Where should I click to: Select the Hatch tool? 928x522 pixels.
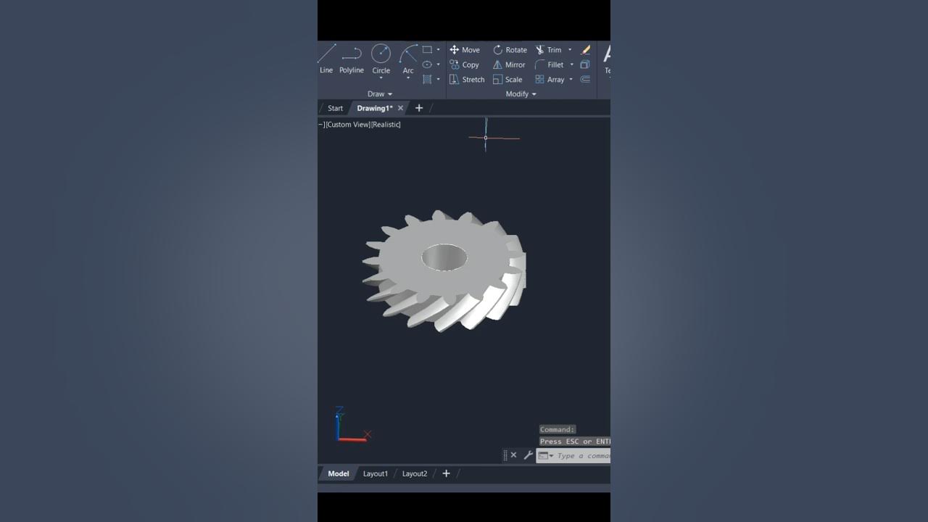tap(427, 79)
